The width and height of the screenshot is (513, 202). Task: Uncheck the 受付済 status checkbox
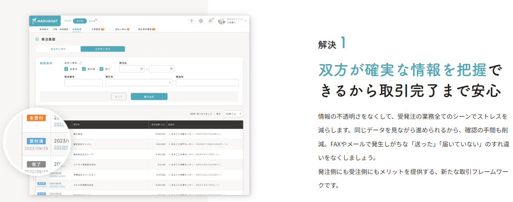(x=84, y=69)
